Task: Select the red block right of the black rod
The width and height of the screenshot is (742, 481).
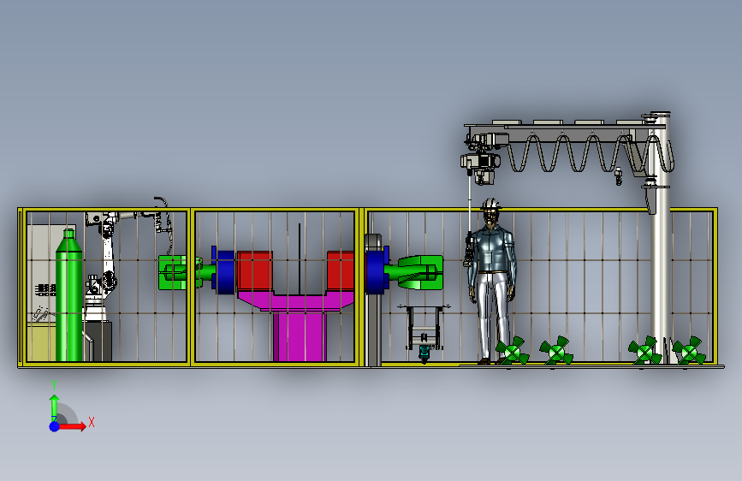Action: point(341,270)
